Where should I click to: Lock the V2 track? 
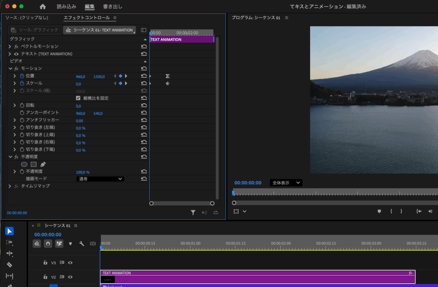pyautogui.click(x=45, y=277)
